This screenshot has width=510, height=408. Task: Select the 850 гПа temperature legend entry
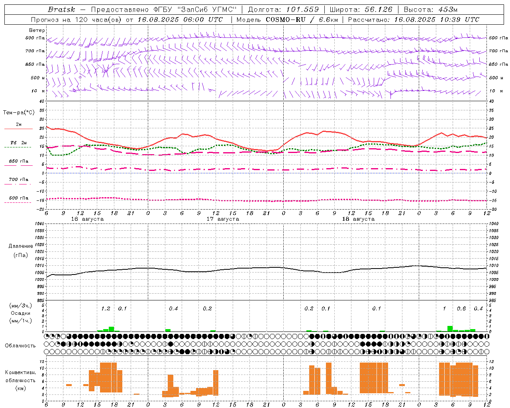[x=18, y=161]
